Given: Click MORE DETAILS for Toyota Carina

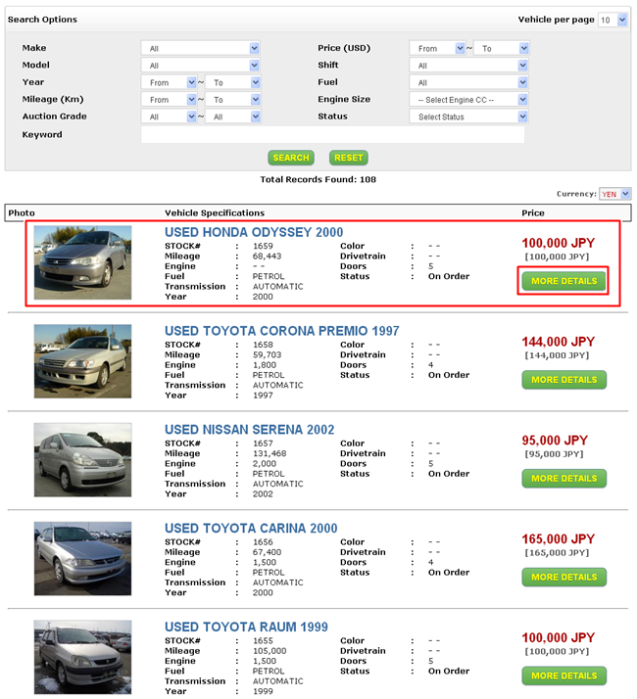Looking at the screenshot, I should pyautogui.click(x=564, y=578).
